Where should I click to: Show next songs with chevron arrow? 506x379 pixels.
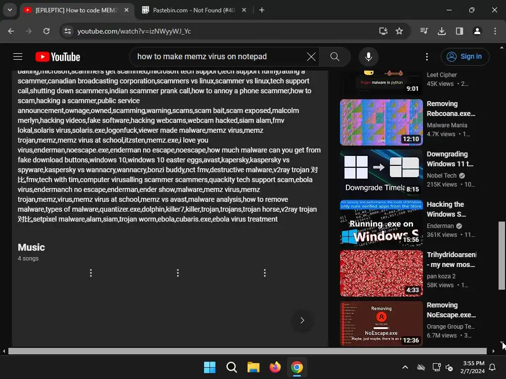coord(302,320)
